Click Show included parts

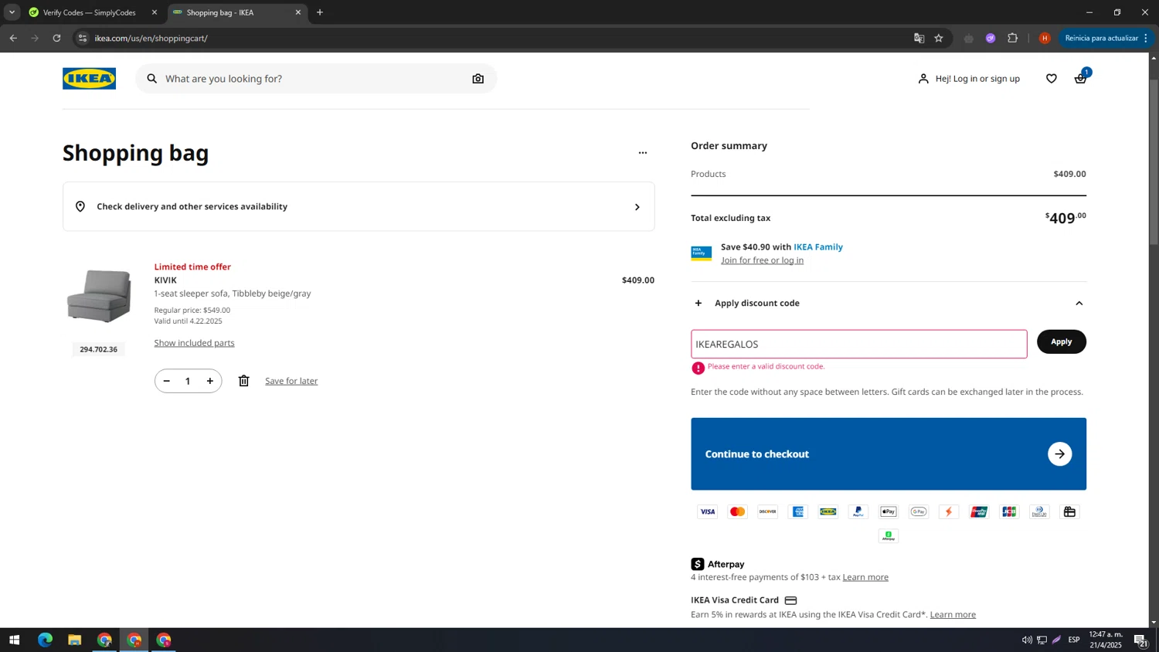(x=194, y=343)
